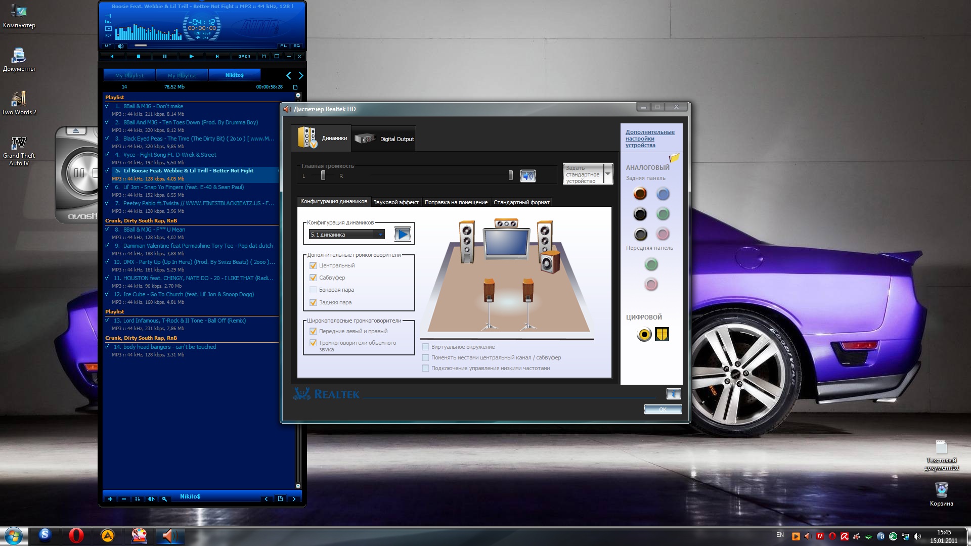Click the yellow digital output jack

pos(644,334)
